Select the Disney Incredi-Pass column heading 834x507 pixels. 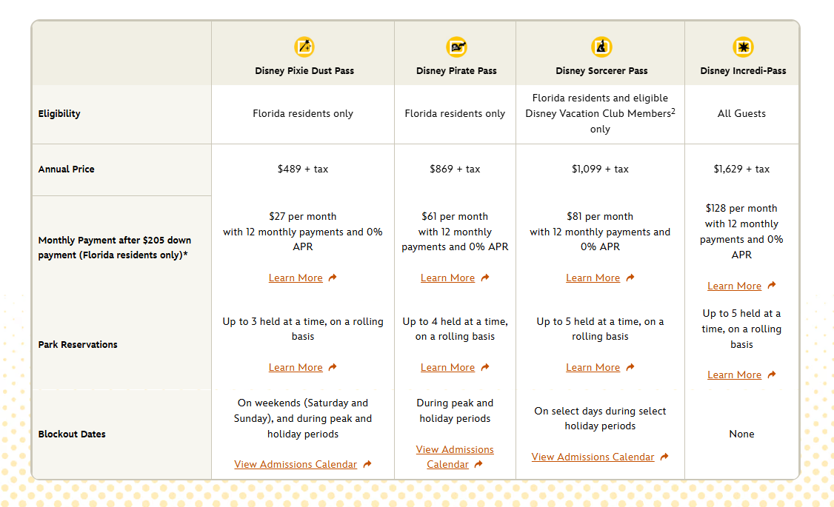743,71
